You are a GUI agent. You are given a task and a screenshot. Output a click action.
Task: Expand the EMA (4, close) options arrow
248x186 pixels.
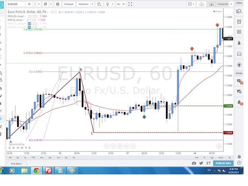point(24,20)
